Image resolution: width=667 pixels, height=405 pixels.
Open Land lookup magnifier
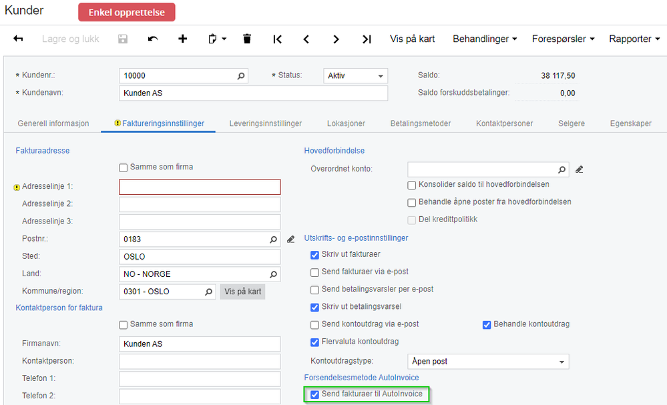tap(273, 274)
